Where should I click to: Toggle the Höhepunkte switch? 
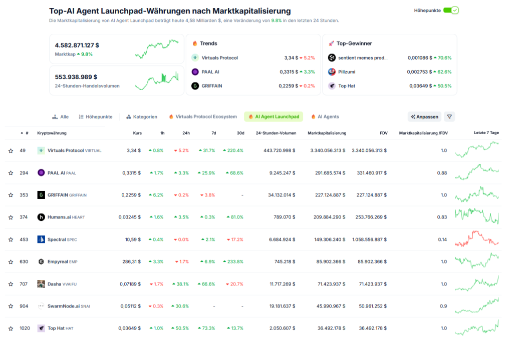click(x=451, y=10)
